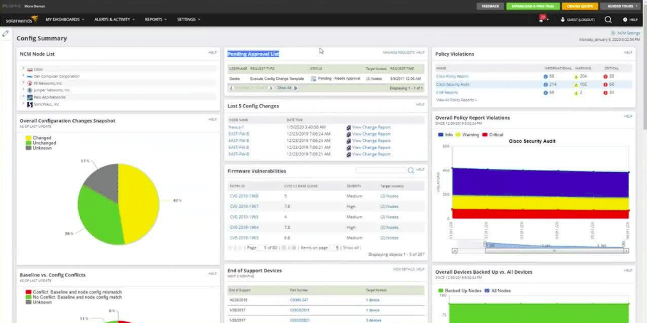Click Show All in Pending Approval
The height and width of the screenshot is (323, 647).
[284, 88]
